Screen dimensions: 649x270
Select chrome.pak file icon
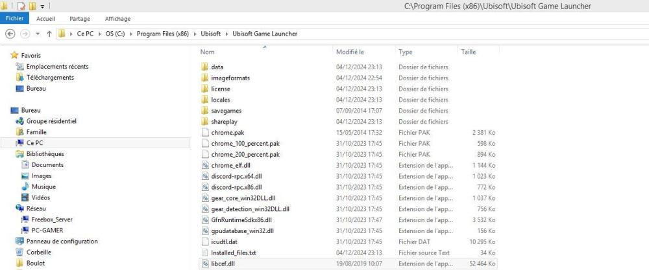[205, 133]
